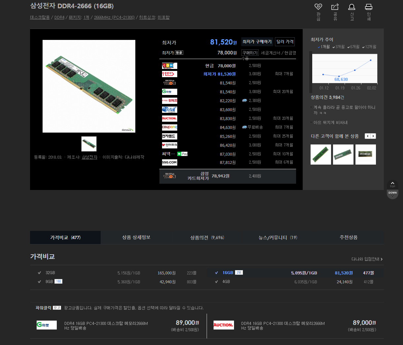Screen dimensions: 403x345
Task: Expand 다나와 입점안내 chevron link
Action: point(367,259)
